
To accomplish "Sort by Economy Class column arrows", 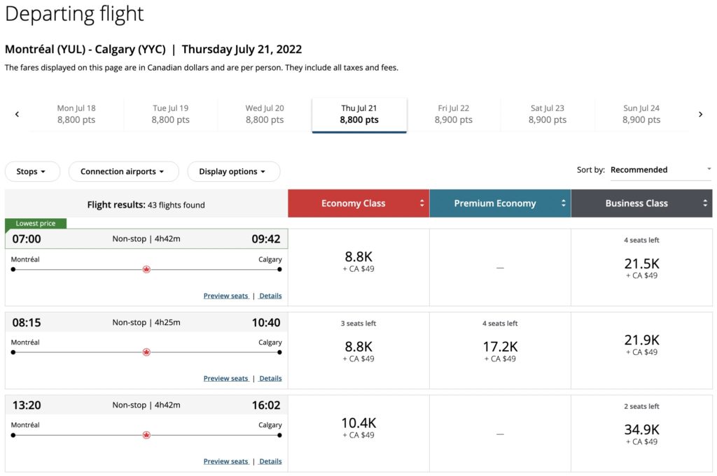I will [x=422, y=203].
